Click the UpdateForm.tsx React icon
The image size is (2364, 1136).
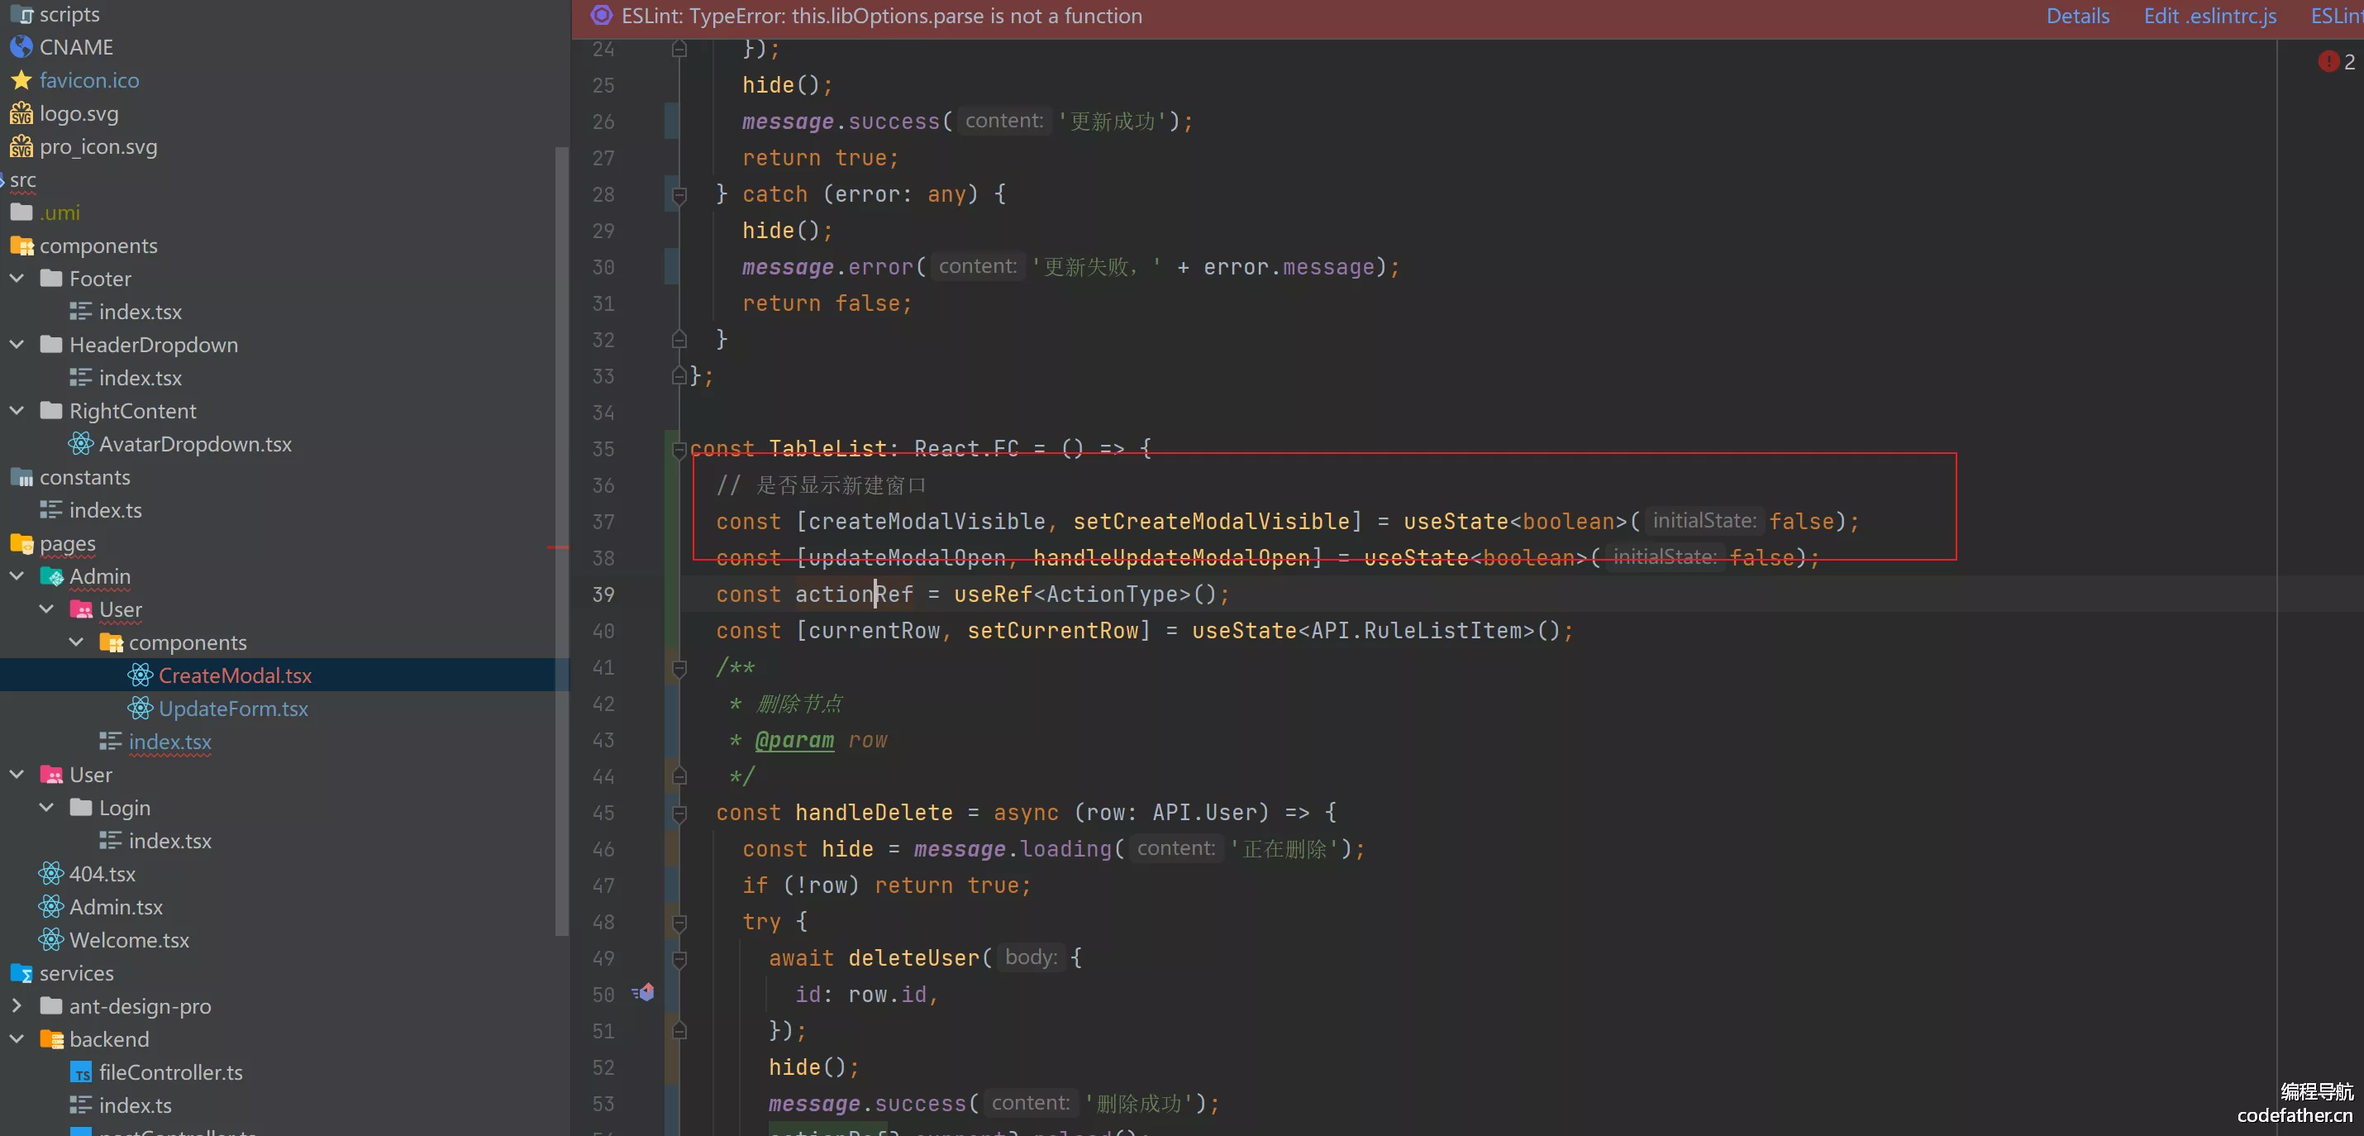(x=141, y=708)
